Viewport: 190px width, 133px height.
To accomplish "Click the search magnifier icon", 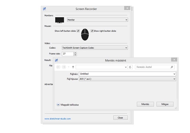I will [x=172, y=67].
